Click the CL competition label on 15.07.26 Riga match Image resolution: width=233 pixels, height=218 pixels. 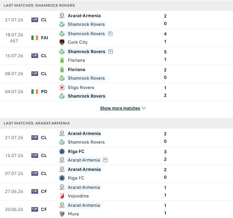click(x=44, y=156)
